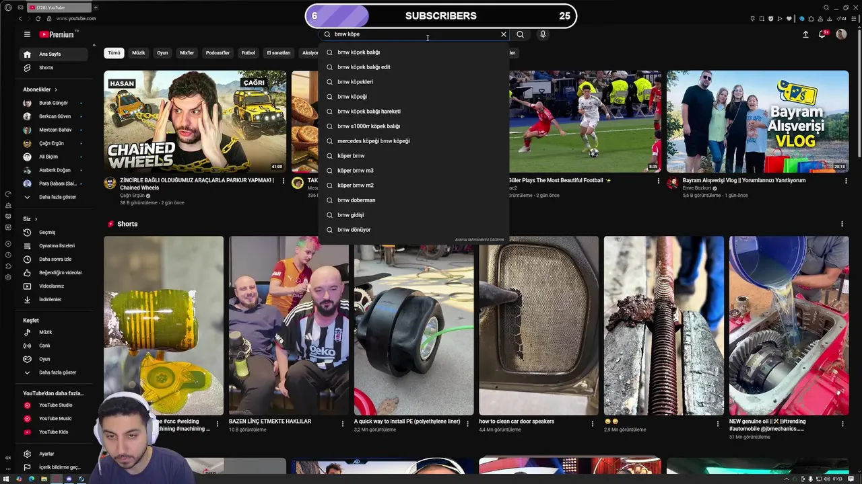The height and width of the screenshot is (484, 862).
Task: Open the upload/create icon in the header
Action: click(x=805, y=34)
